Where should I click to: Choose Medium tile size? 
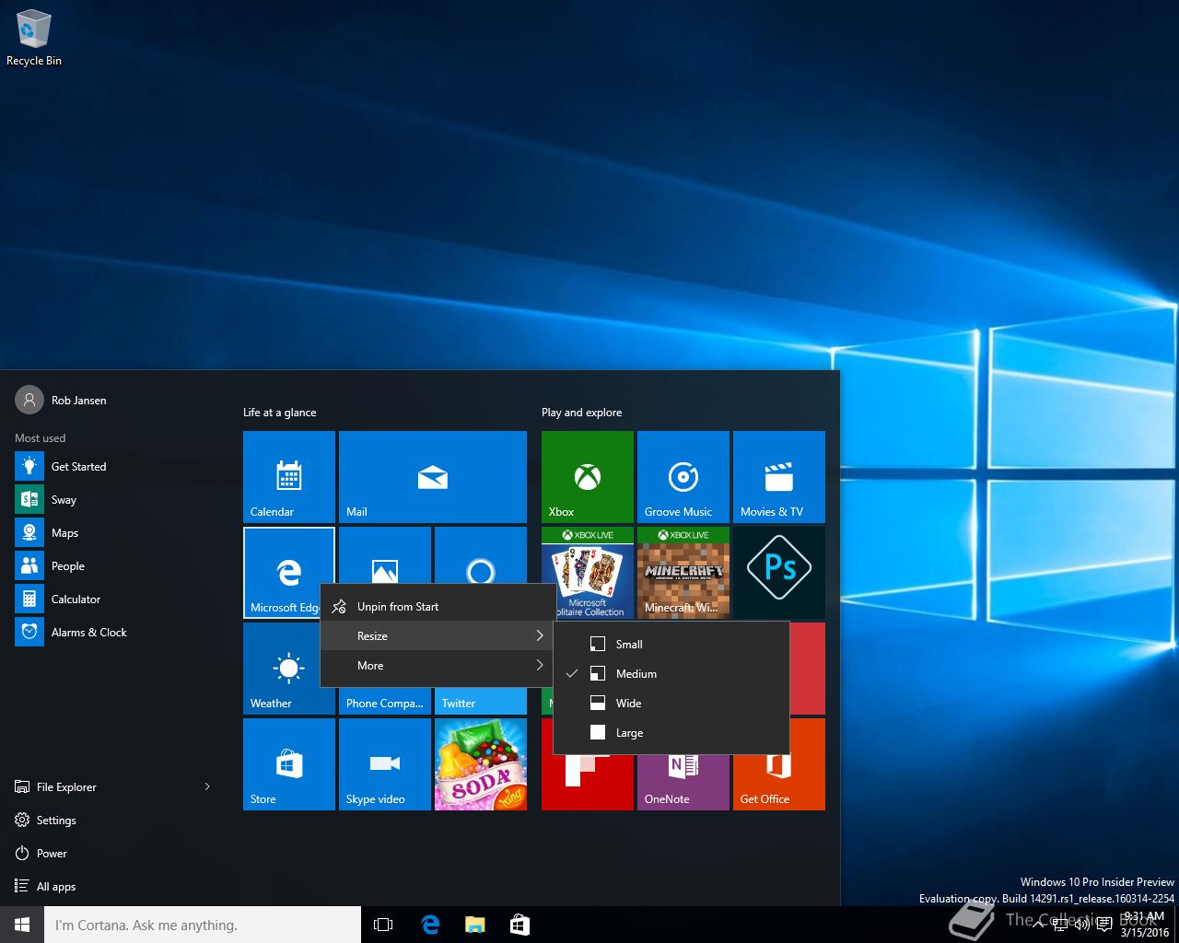pos(671,674)
